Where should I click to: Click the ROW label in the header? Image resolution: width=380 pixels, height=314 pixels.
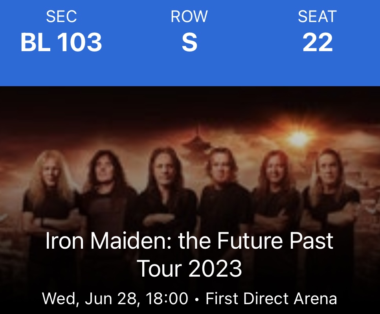click(x=189, y=17)
